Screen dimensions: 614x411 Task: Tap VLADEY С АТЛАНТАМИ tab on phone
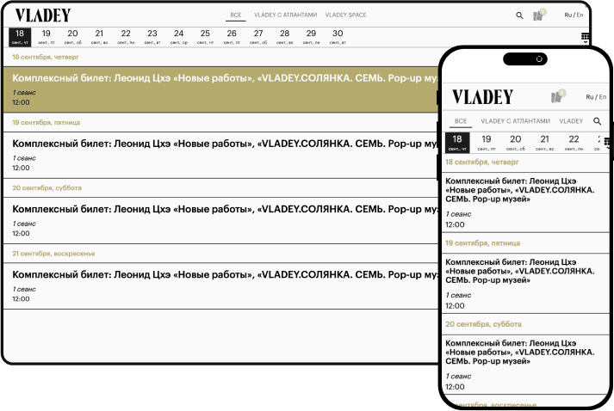click(x=515, y=121)
